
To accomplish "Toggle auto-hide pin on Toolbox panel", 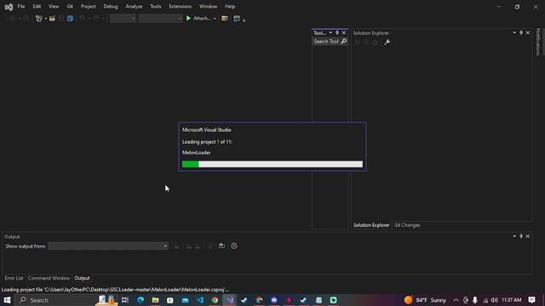I will 337,32.
